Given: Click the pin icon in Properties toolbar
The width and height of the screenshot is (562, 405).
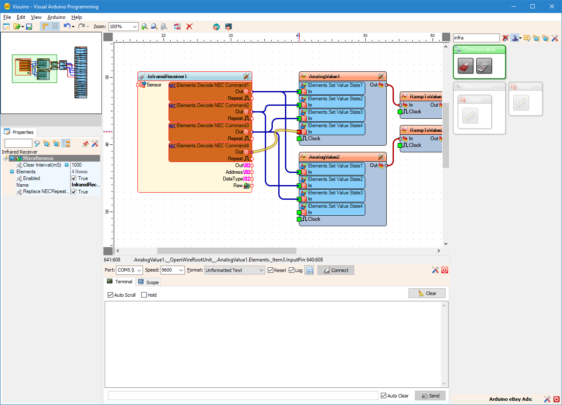Looking at the screenshot, I should pos(86,144).
